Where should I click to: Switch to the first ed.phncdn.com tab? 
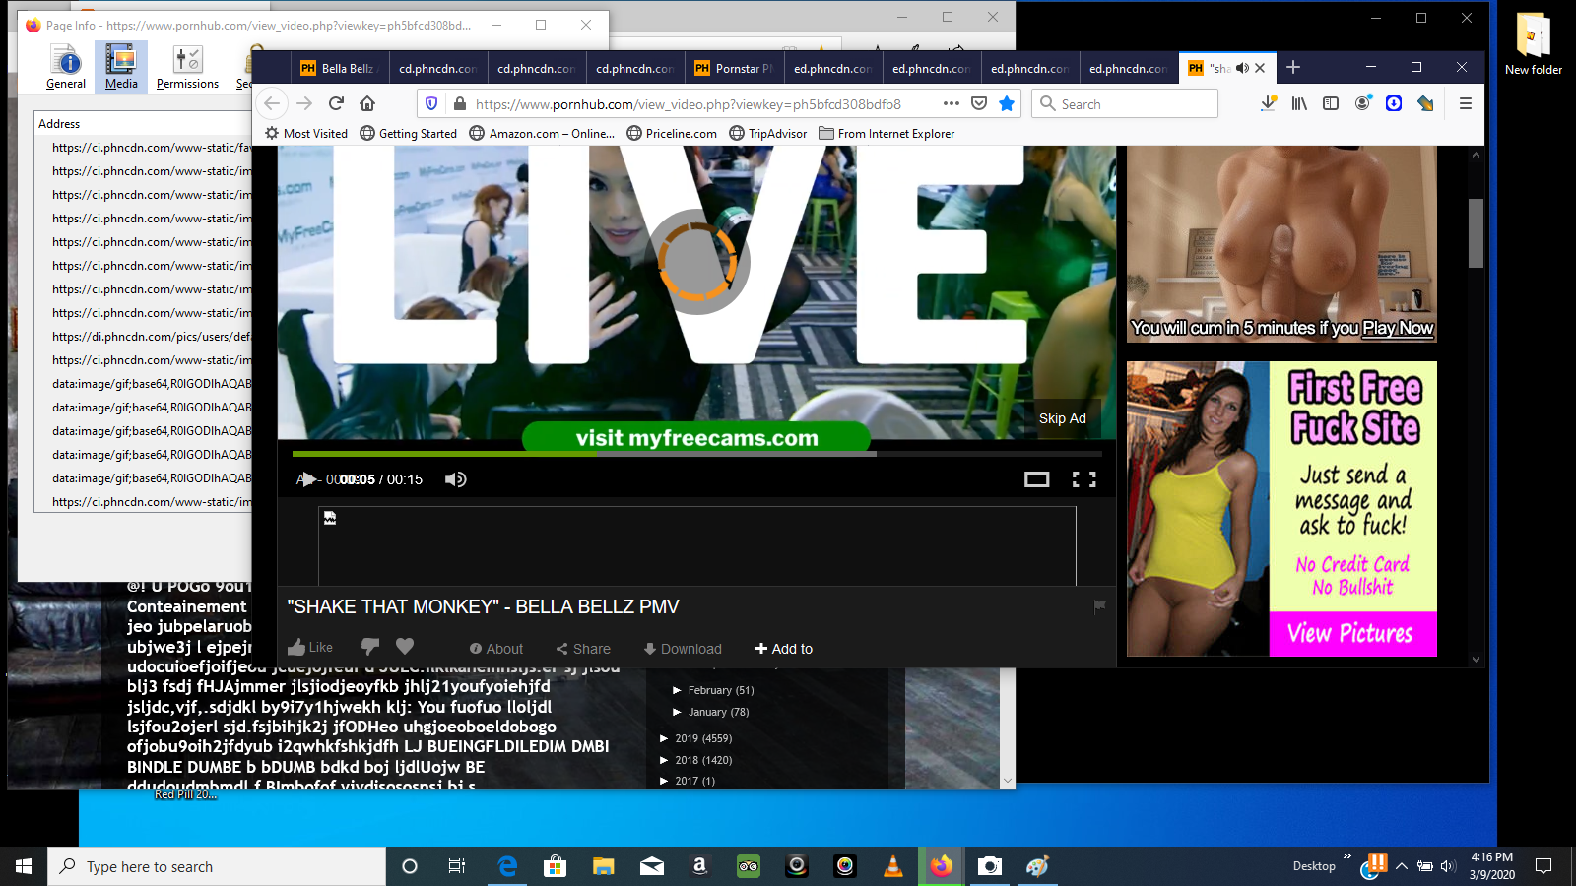click(832, 68)
